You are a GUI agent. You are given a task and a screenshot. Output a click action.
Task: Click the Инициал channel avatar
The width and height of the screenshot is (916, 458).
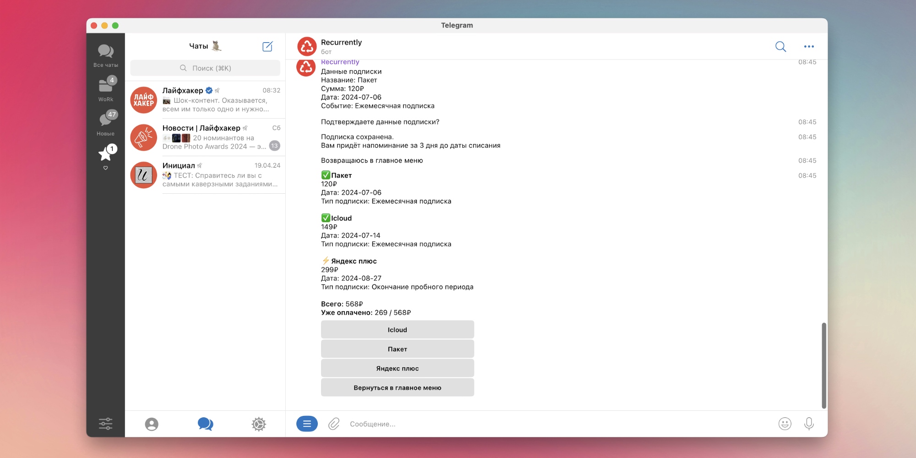(x=144, y=175)
